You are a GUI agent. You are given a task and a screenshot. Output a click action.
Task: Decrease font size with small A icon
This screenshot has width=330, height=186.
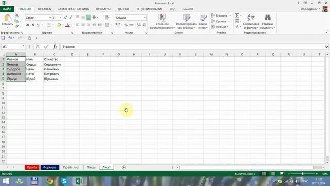tap(71, 18)
